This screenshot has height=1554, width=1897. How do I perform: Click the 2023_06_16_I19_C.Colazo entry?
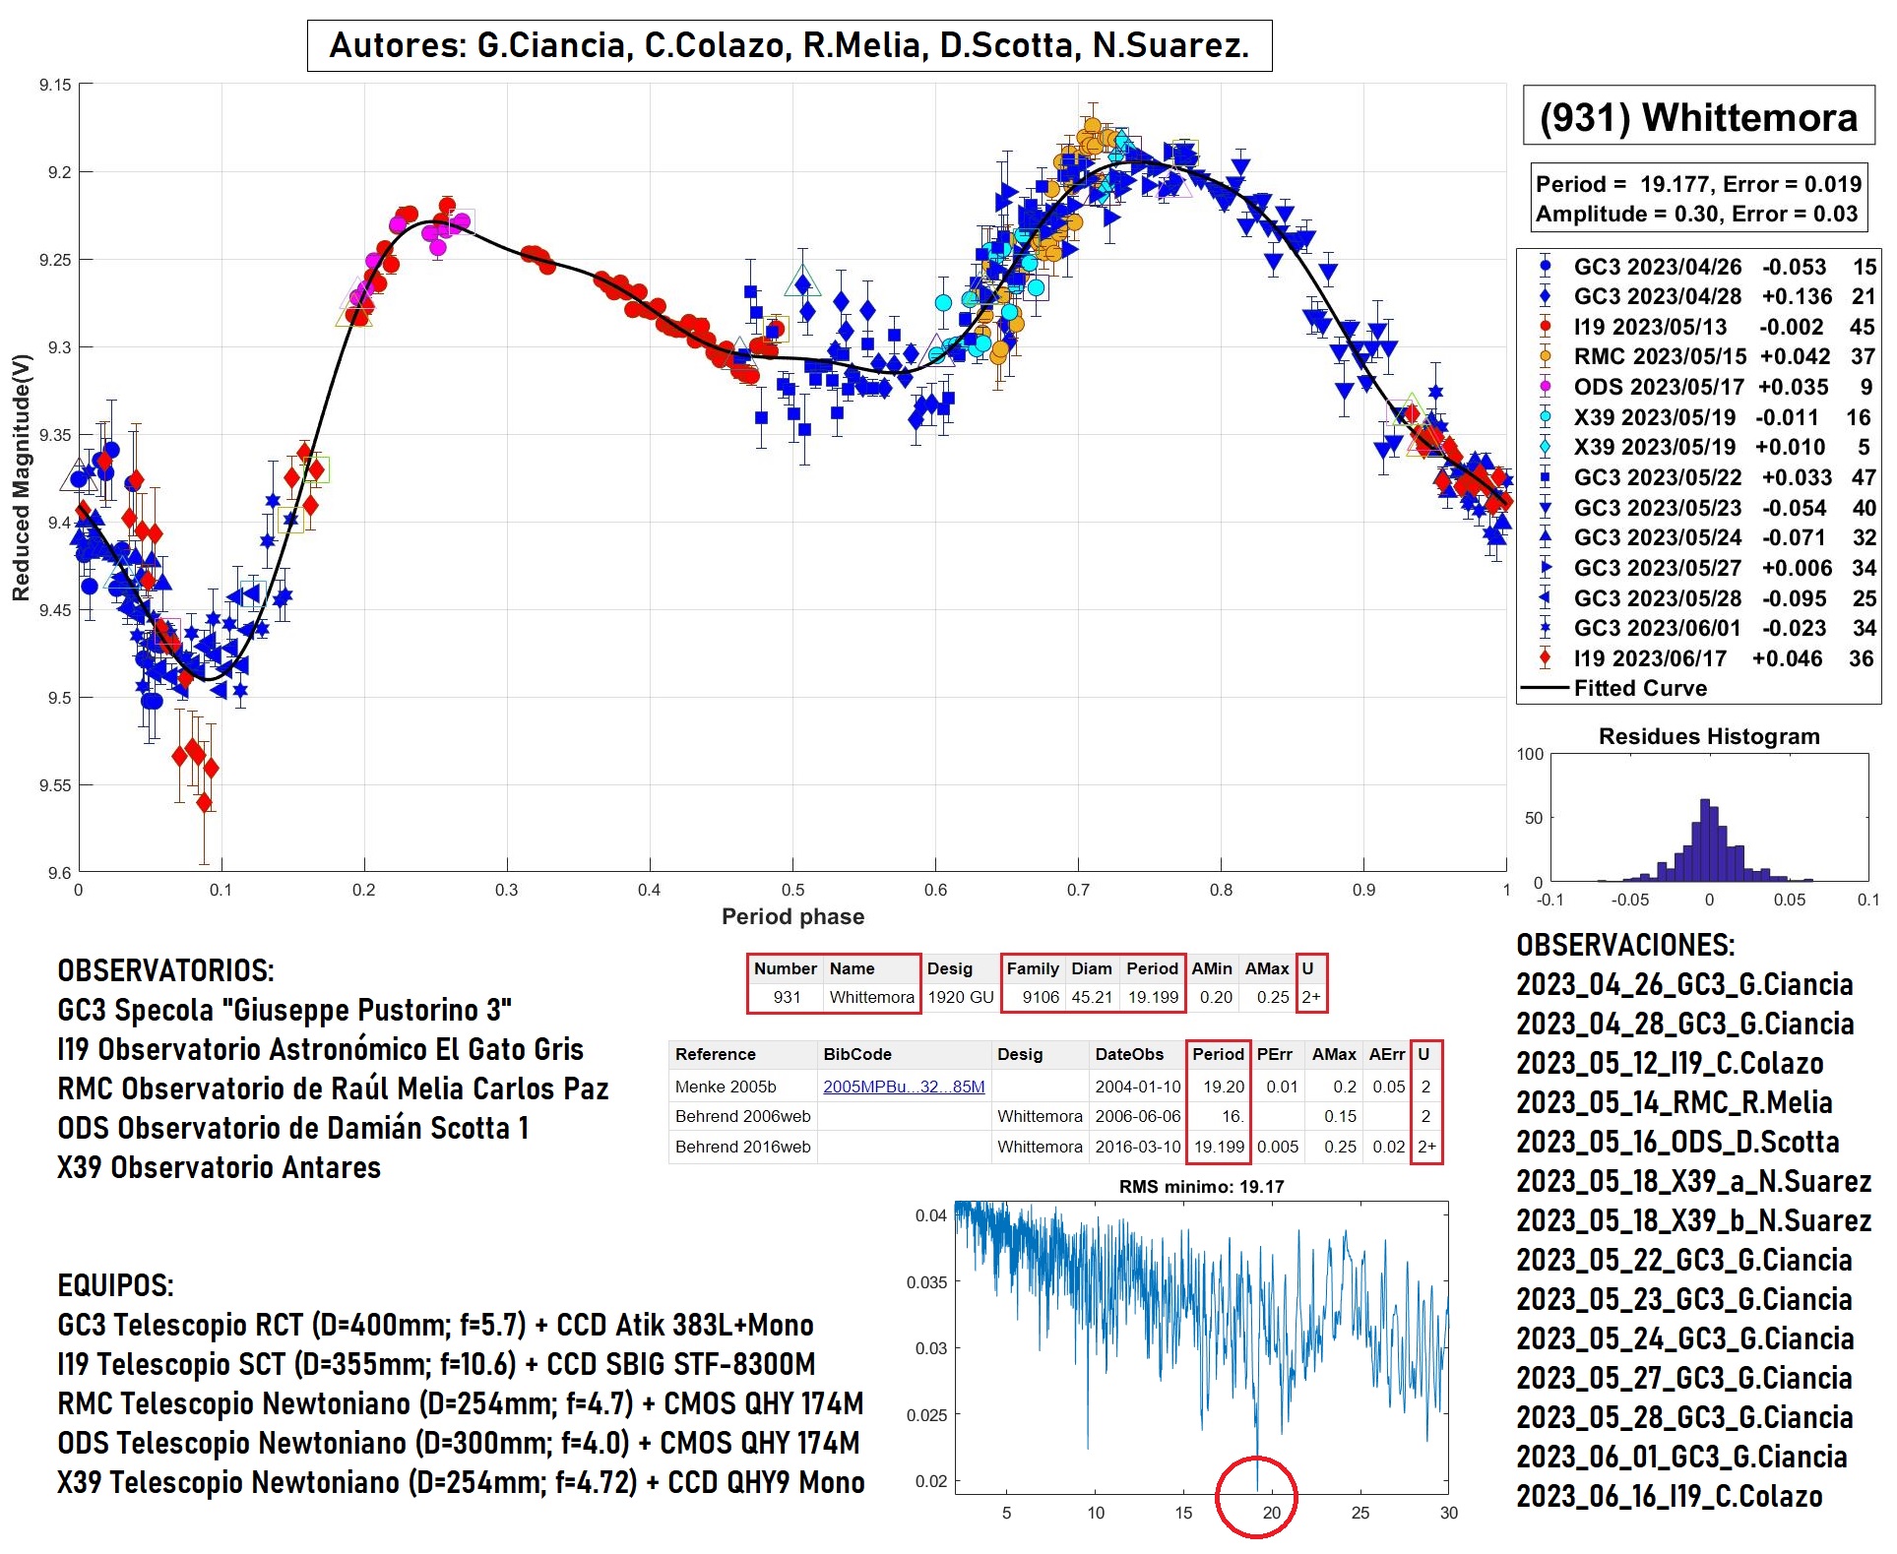pos(1670,1496)
